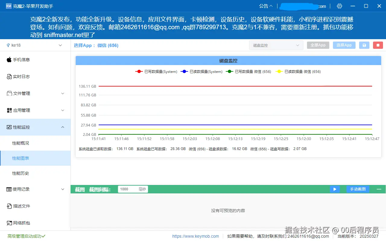The height and width of the screenshot is (241, 386).
Task: Start screenshot capture with the play icon
Action: (335, 189)
